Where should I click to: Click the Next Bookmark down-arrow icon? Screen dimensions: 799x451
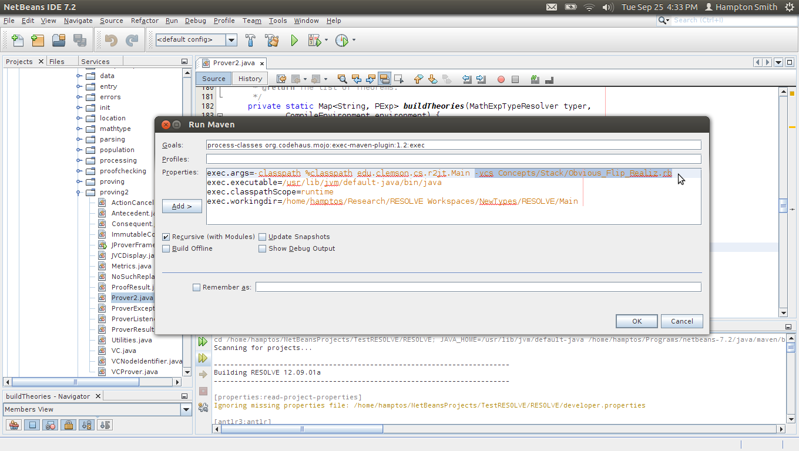[433, 79]
